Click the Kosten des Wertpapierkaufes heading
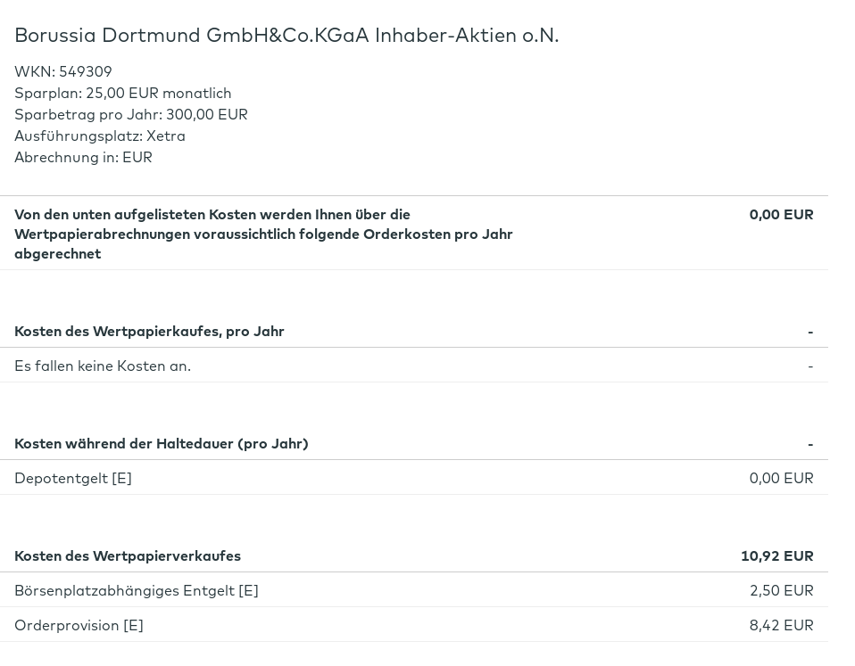Viewport: 855px width, 666px height. coord(149,331)
